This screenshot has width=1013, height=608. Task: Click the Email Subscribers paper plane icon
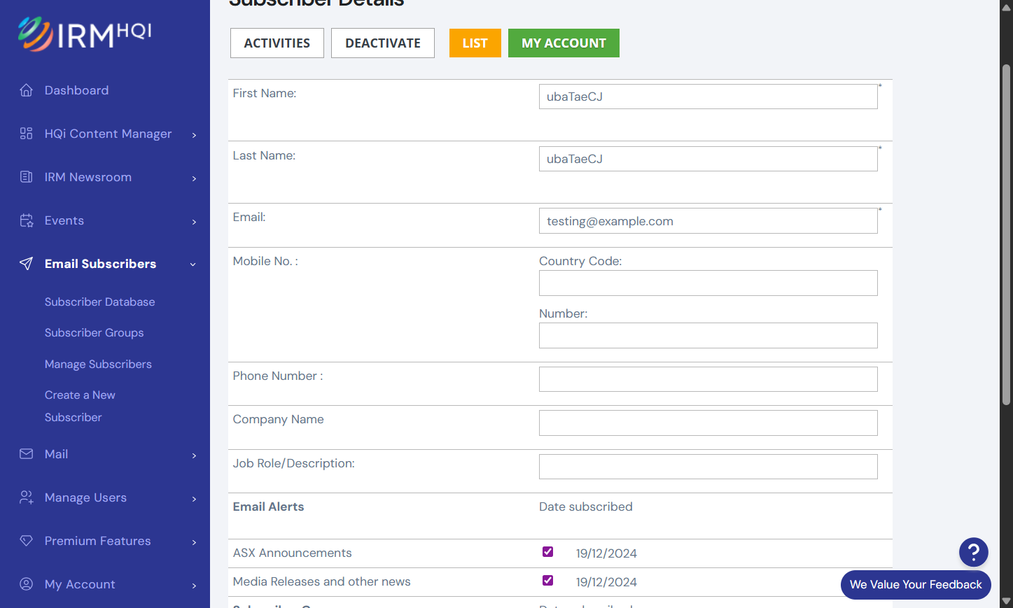pyautogui.click(x=27, y=264)
